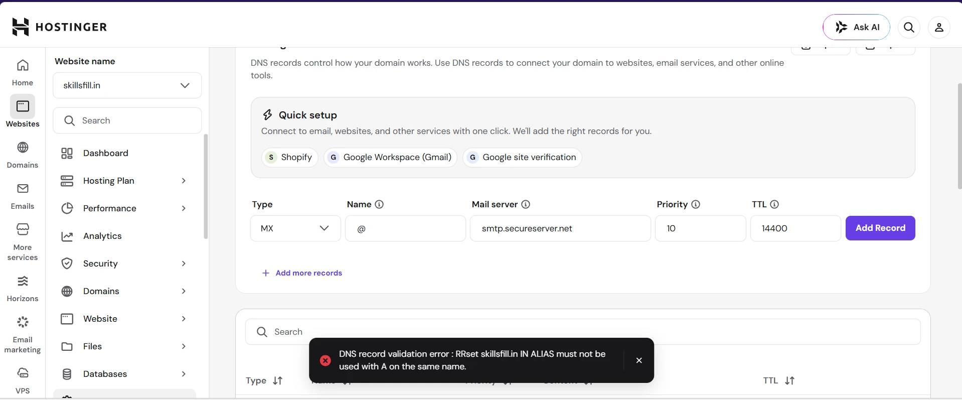Image resolution: width=962 pixels, height=400 pixels.
Task: Open the user profile icon
Action: tap(939, 27)
